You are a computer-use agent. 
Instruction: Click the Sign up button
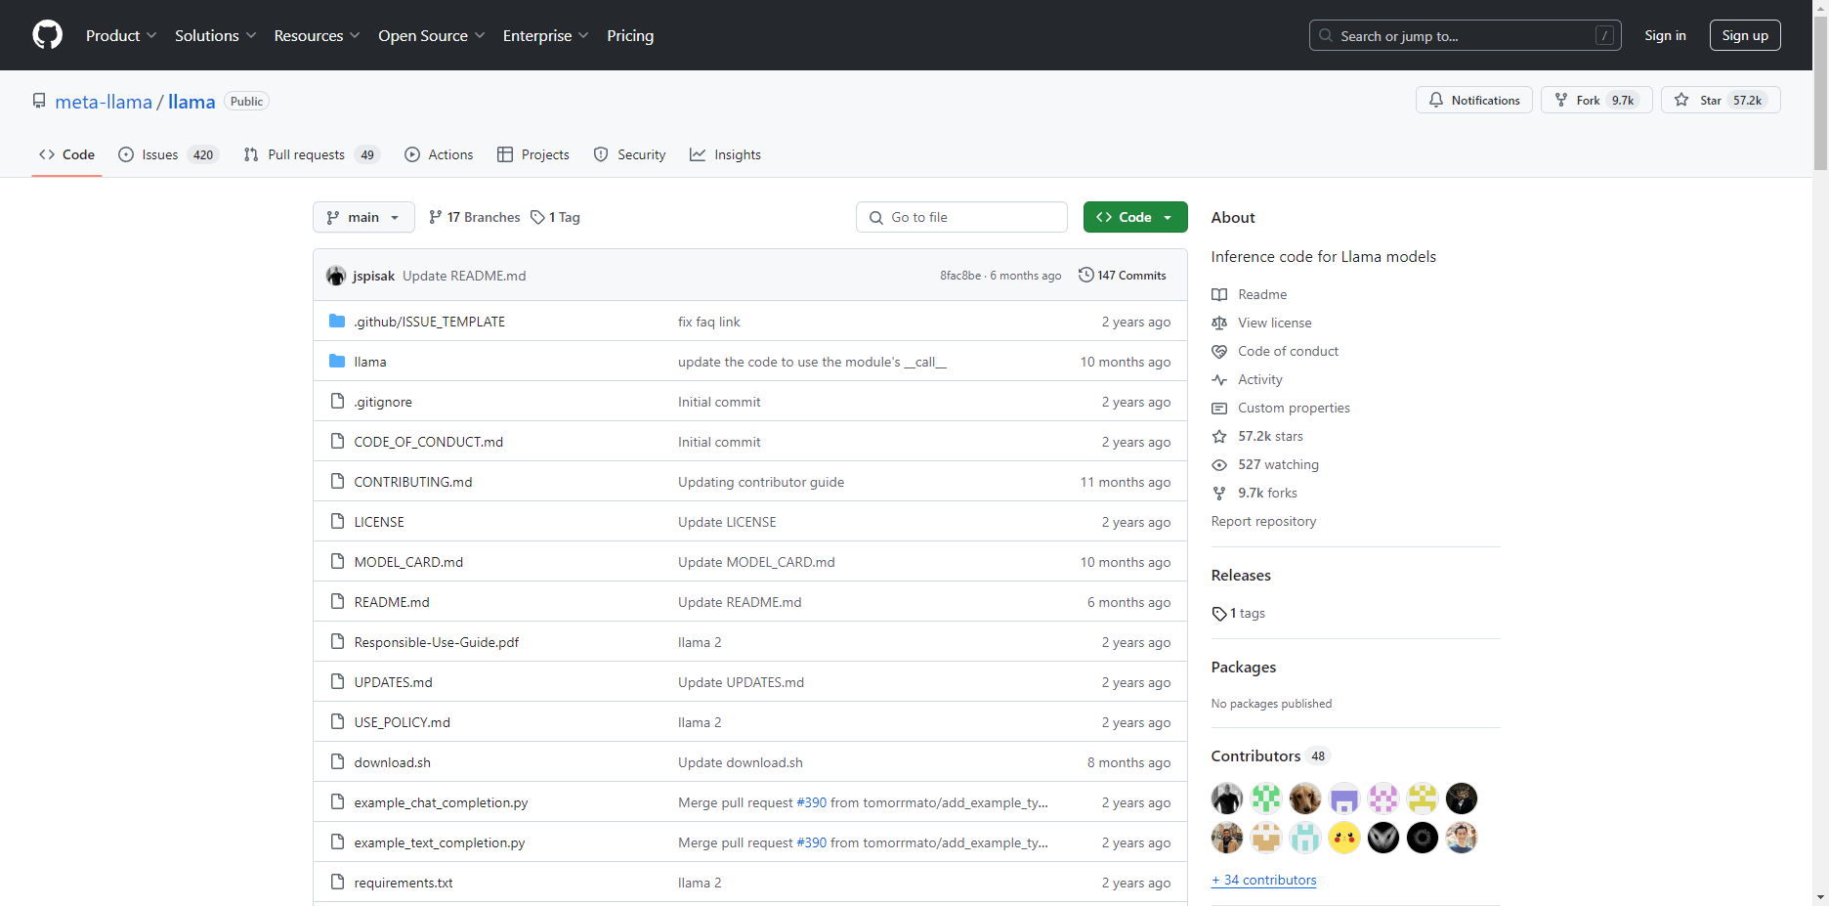(1744, 35)
